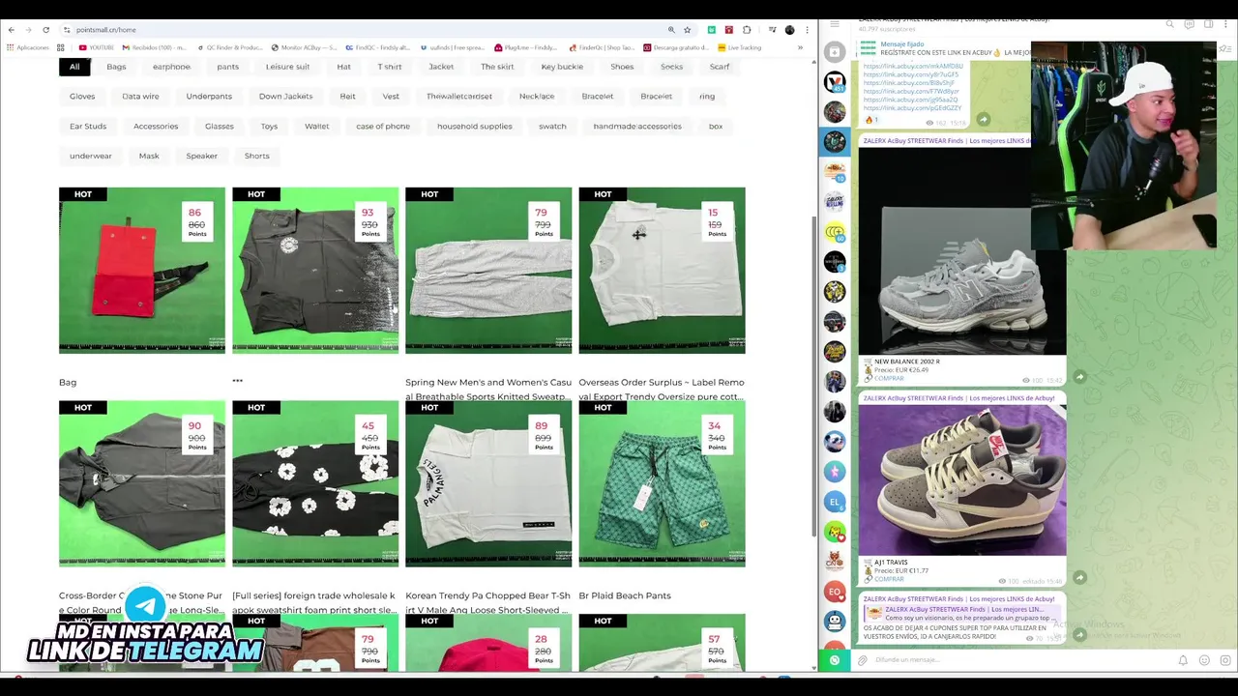Open Telegram archived chats folder icon
Image resolution: width=1238 pixels, height=696 pixels.
point(835,51)
